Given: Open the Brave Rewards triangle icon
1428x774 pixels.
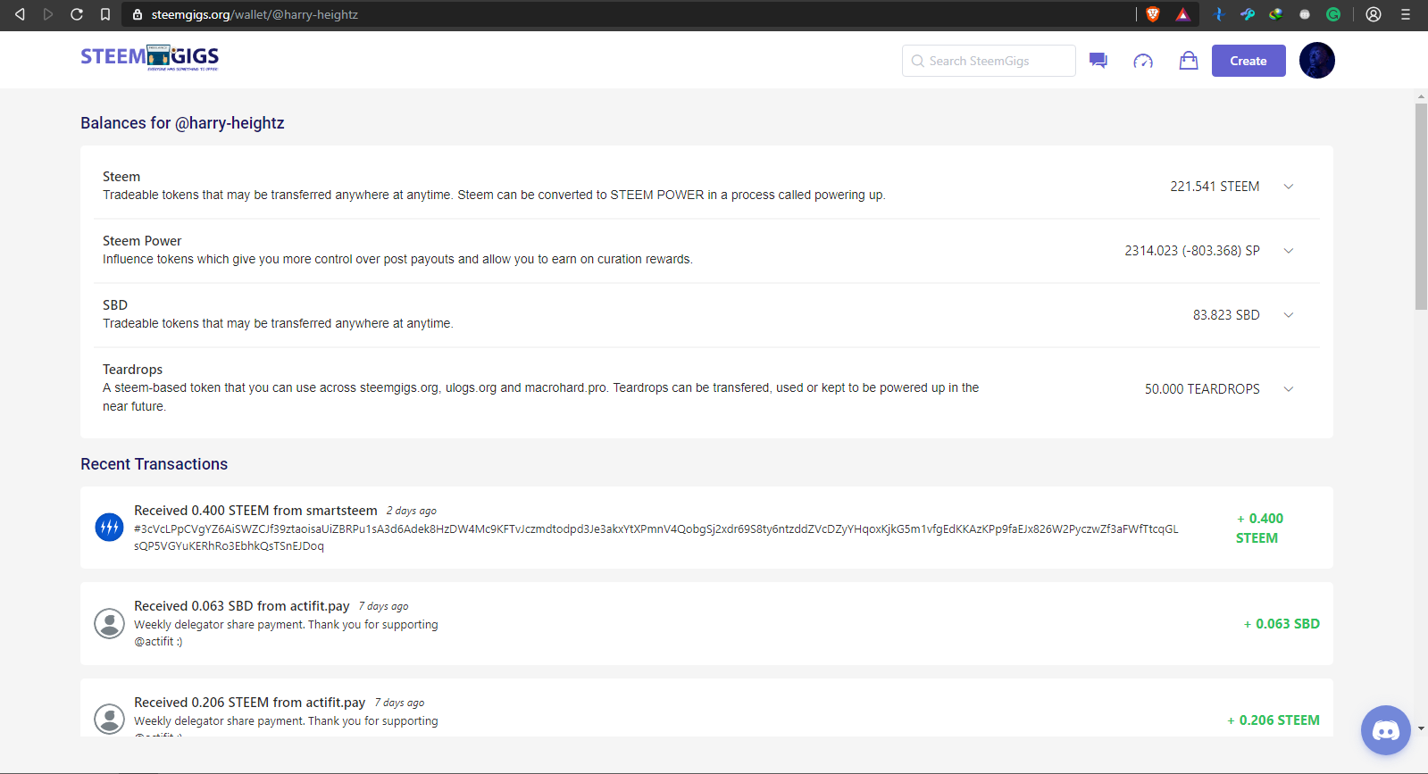Looking at the screenshot, I should [1182, 14].
